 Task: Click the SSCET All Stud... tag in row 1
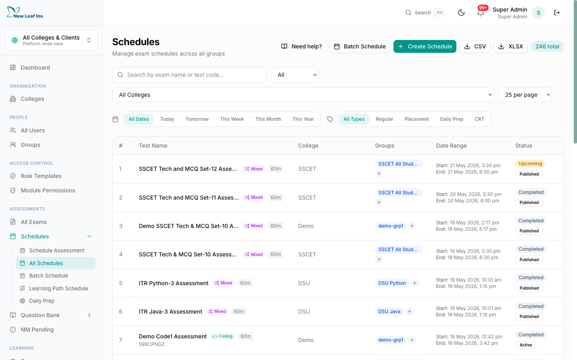[x=399, y=164]
